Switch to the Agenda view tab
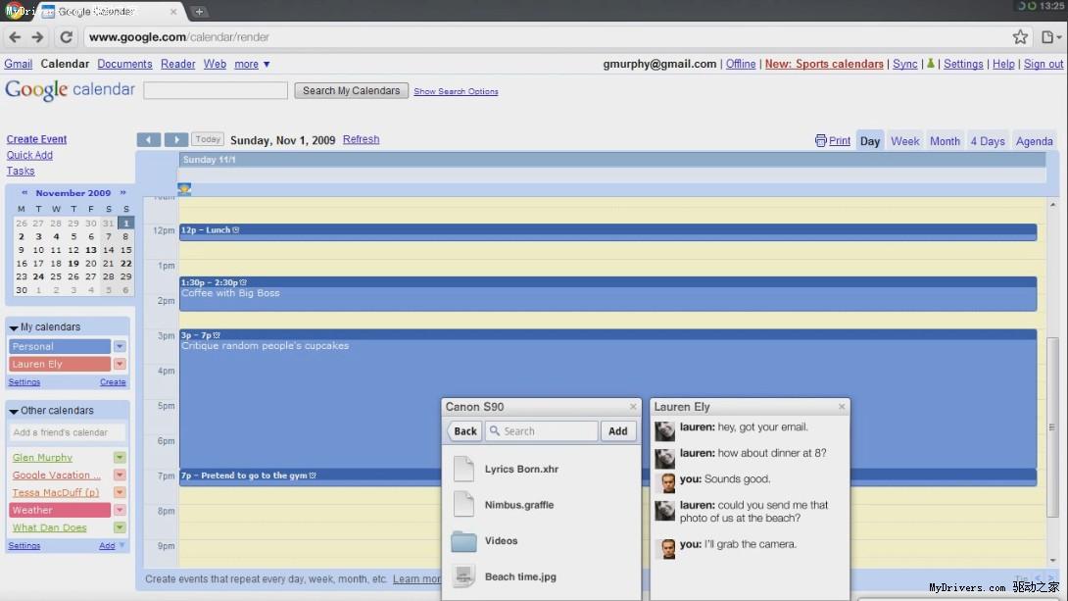This screenshot has width=1068, height=601. (1034, 141)
